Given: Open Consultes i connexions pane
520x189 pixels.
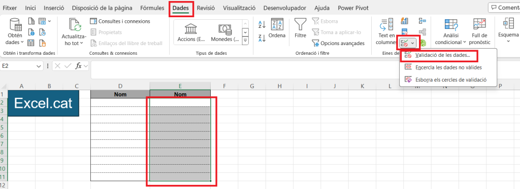Looking at the screenshot, I should point(120,21).
